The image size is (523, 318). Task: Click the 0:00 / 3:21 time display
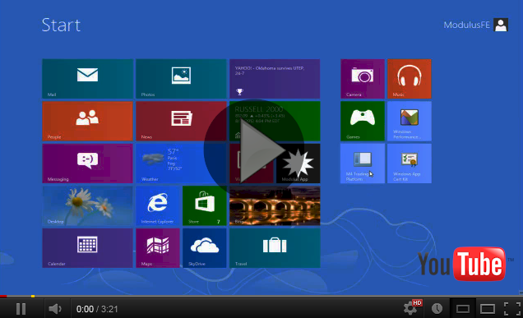[97, 309]
